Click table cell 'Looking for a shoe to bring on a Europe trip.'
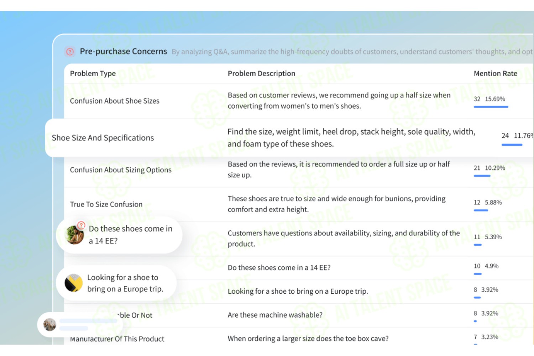 pos(298,291)
